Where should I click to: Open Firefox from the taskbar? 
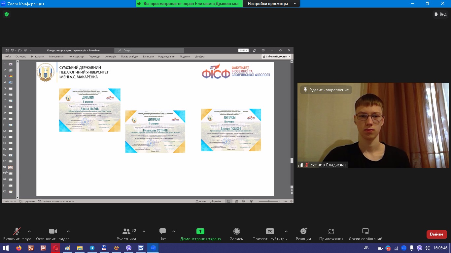click(18, 248)
